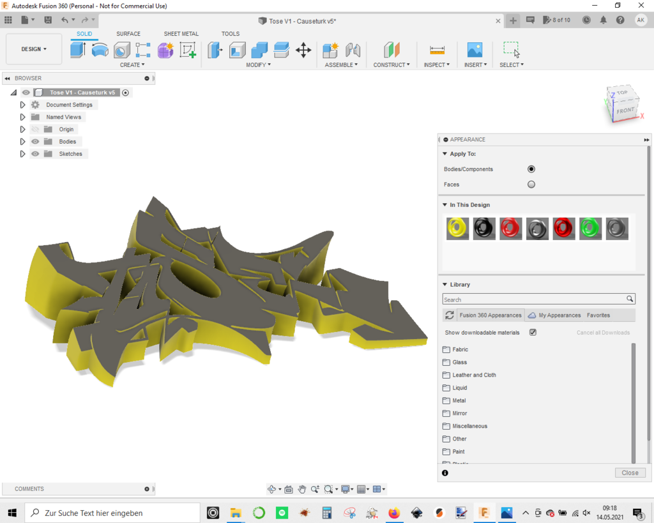Image resolution: width=654 pixels, height=523 pixels.
Task: Click the Move/Copy arrows icon
Action: tap(303, 50)
